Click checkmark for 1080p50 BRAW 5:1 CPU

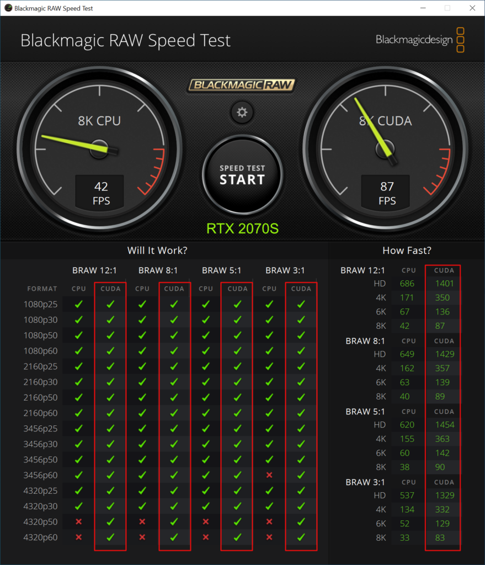click(x=206, y=335)
